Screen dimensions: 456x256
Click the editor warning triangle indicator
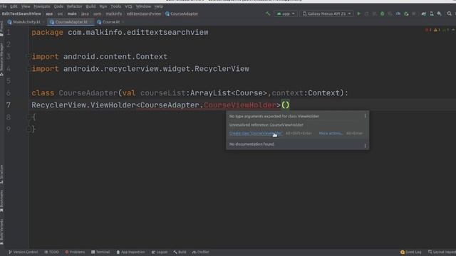tap(437, 30)
